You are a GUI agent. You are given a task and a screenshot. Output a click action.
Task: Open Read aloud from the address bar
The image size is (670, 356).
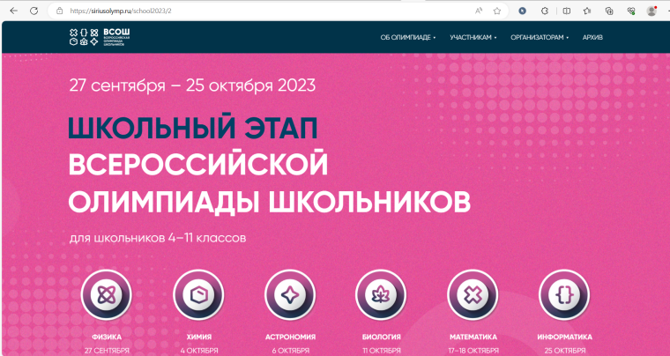479,11
